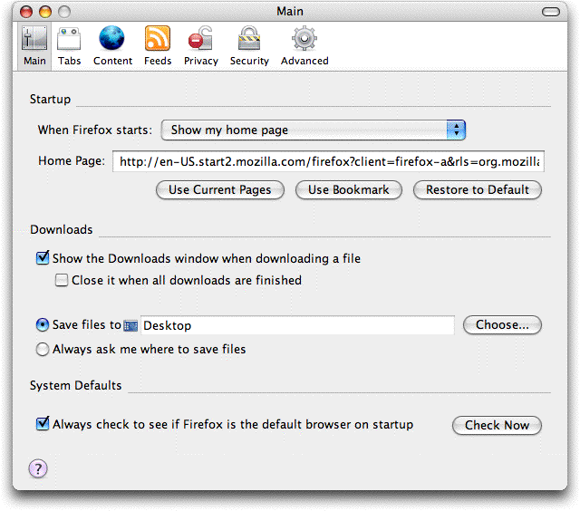Click Restore to Default button
This screenshot has width=580, height=511.
[x=478, y=190]
